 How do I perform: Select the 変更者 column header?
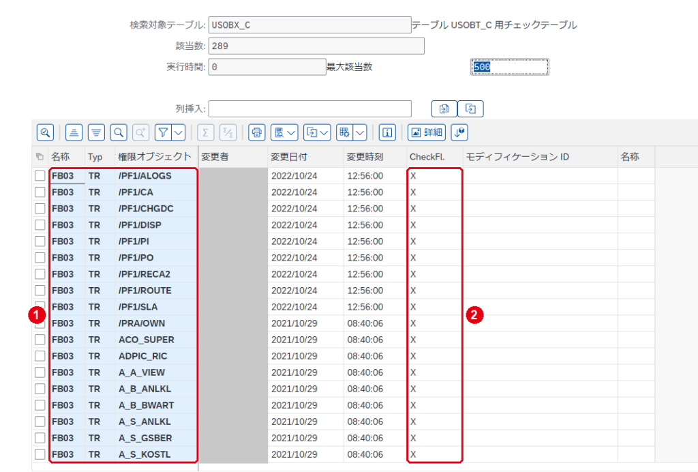pos(233,157)
